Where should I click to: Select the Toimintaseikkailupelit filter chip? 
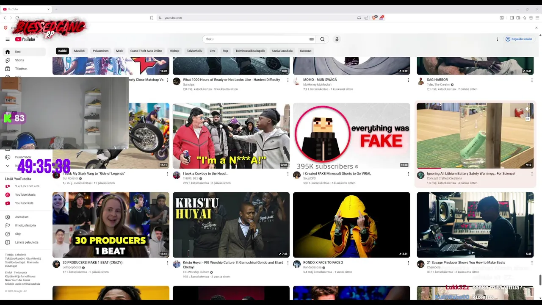click(250, 51)
